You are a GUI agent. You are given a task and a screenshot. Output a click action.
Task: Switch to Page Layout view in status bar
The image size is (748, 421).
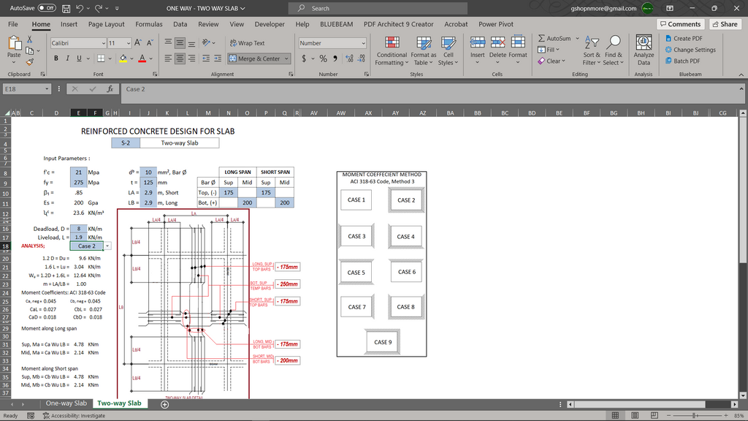(x=635, y=415)
